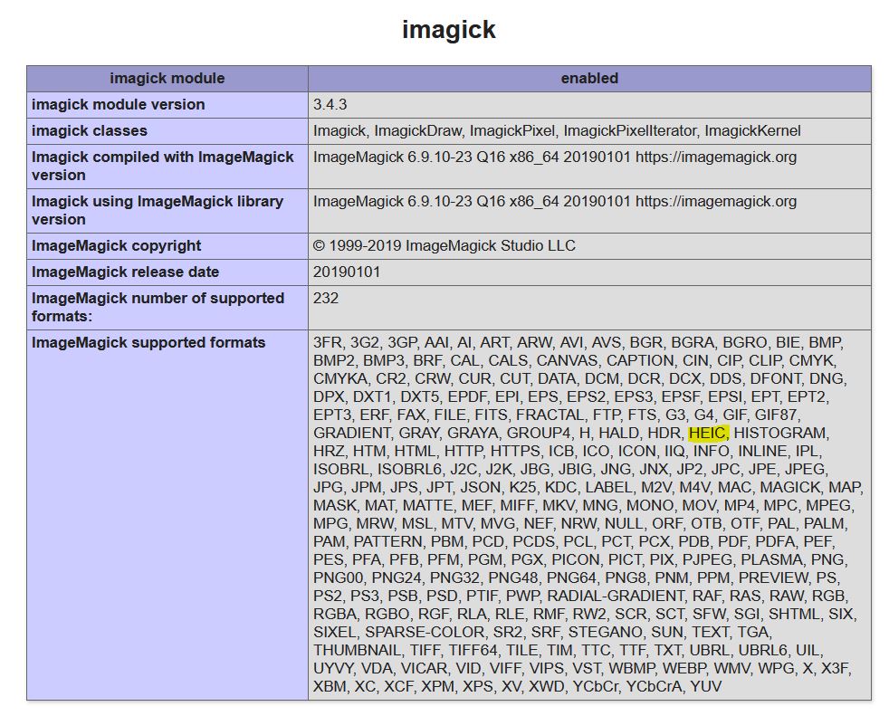Click the "ImageMagick supported formats" label
The width and height of the screenshot is (889, 716).
point(148,342)
